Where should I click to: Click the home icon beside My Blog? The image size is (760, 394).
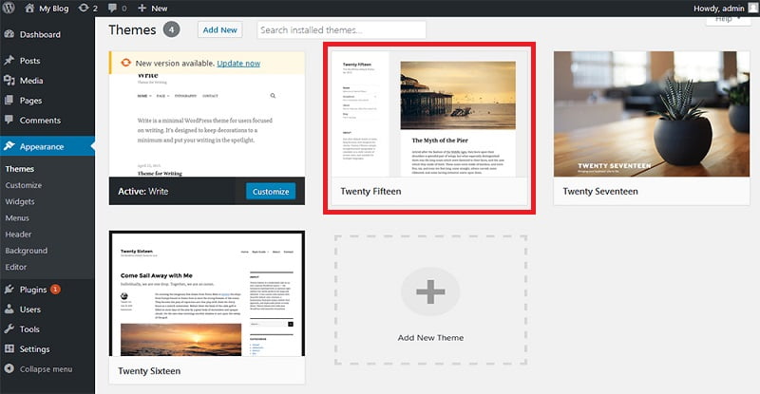(x=29, y=8)
